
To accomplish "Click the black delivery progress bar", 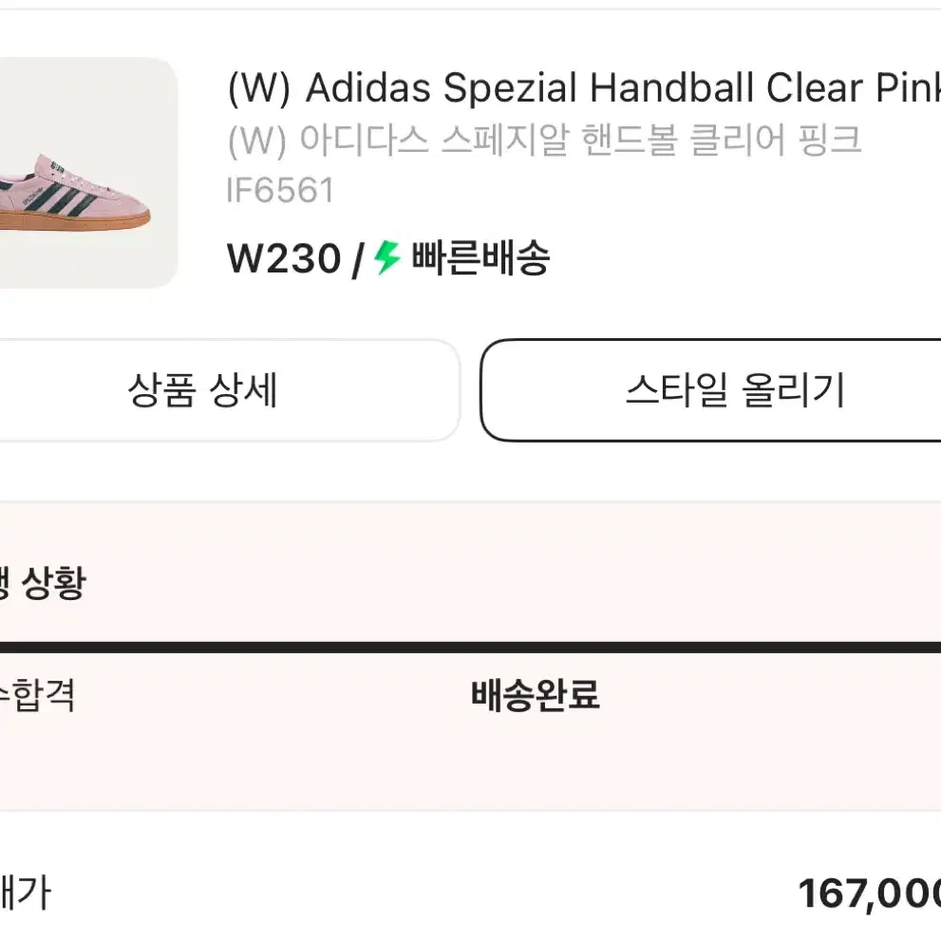I will point(471,647).
